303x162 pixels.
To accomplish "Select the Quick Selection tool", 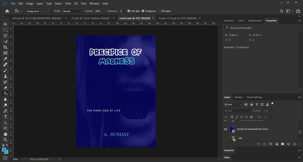I will point(5,42).
